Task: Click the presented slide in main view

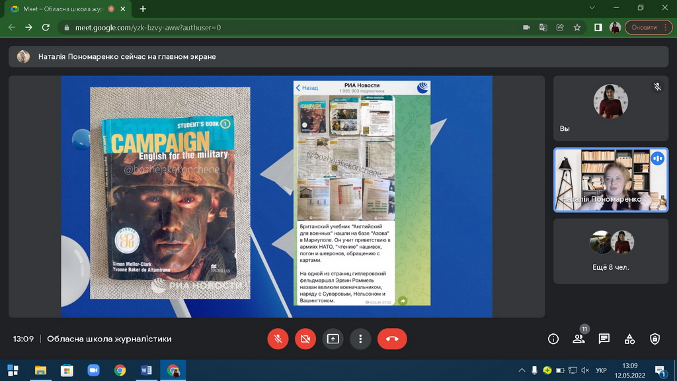Action: pos(277,196)
